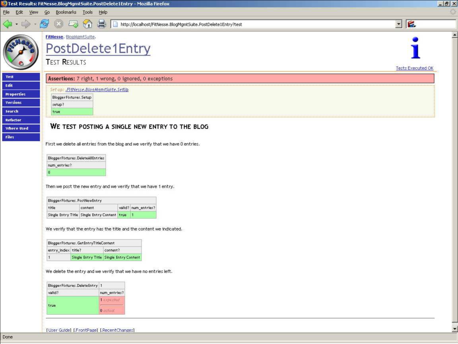
Task: Click the FitNesse gauge logo
Action: click(x=21, y=52)
